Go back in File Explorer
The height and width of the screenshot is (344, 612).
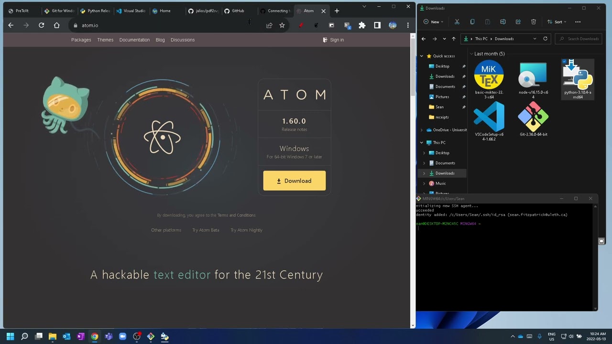pyautogui.click(x=423, y=39)
